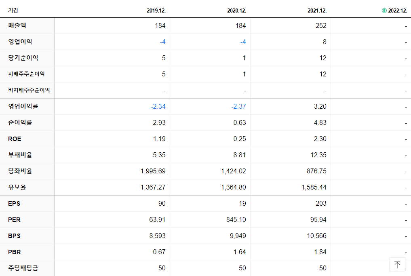The image size is (411, 276).
Task: Click PBR value 1.84
Action: 320,252
